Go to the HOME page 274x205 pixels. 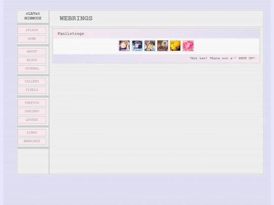pos(32,38)
